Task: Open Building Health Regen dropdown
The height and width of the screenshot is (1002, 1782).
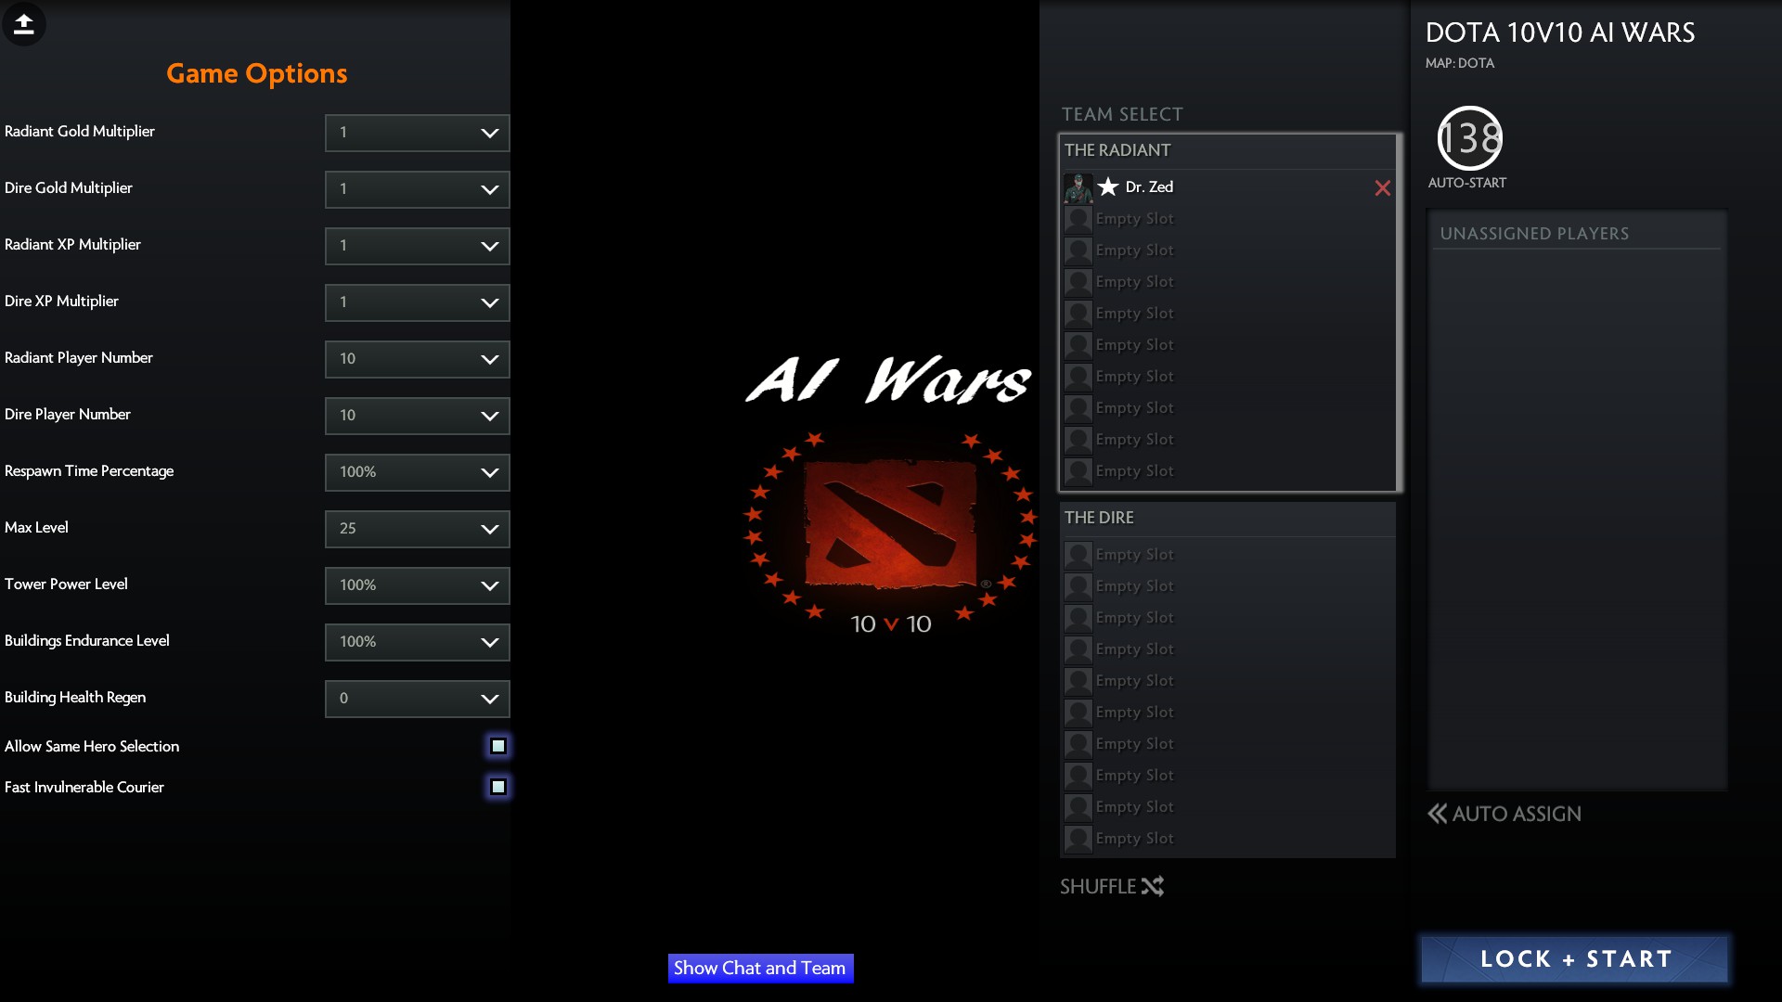Action: (x=417, y=699)
